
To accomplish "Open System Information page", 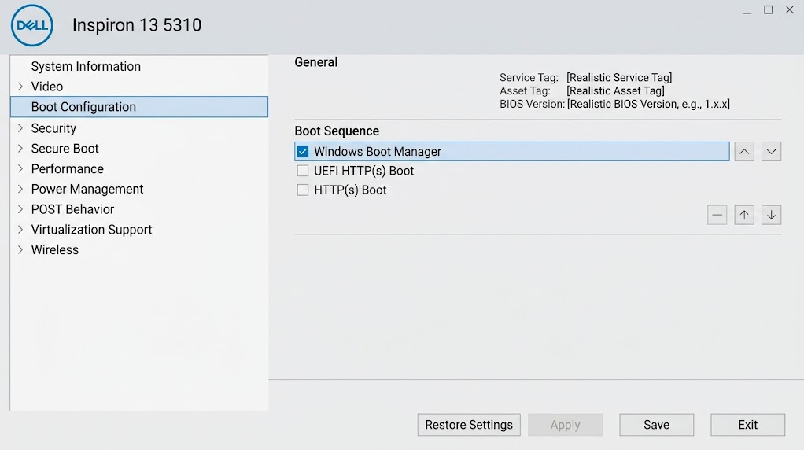I will 86,67.
